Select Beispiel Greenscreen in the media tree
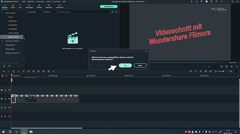The width and height of the screenshot is (240, 134). [x=12, y=53]
